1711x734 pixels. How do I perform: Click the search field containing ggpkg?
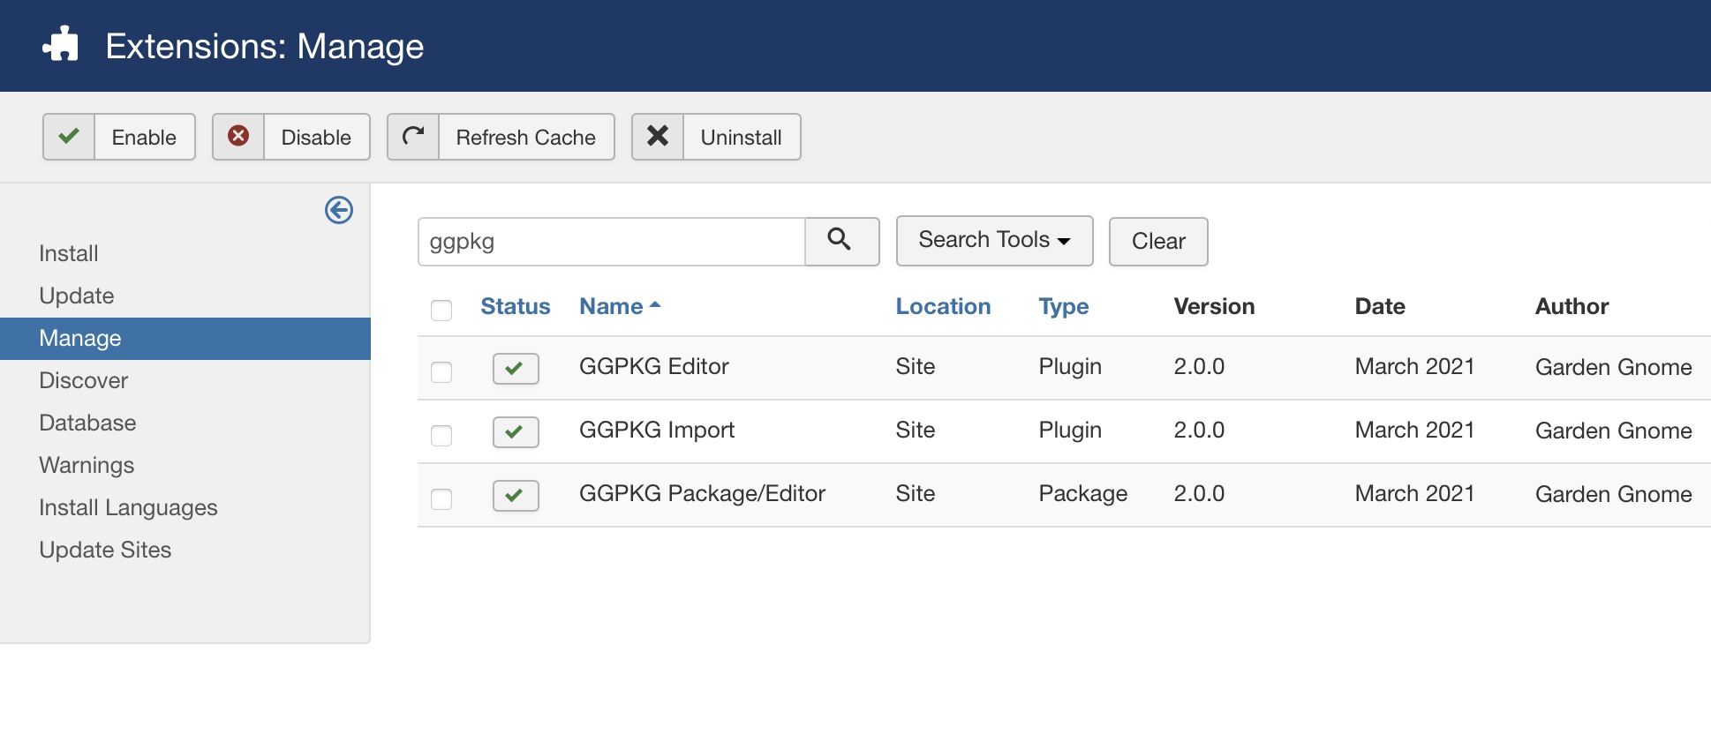[x=611, y=242]
